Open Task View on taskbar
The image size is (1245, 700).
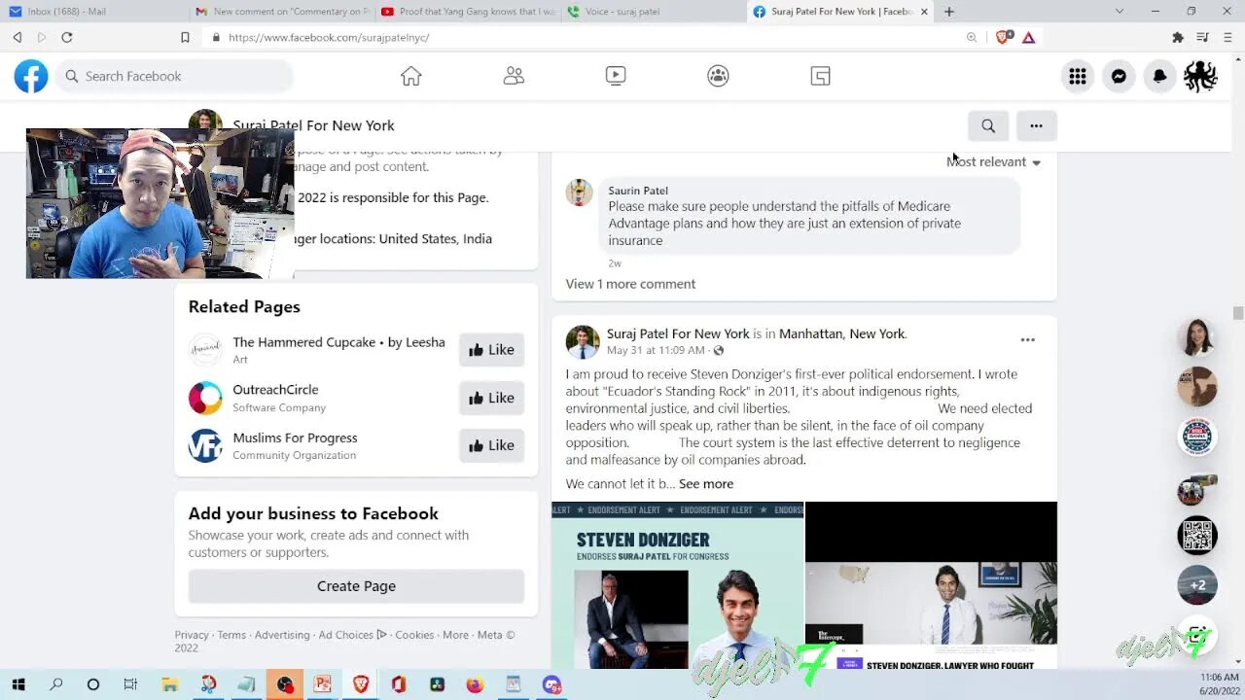click(130, 684)
